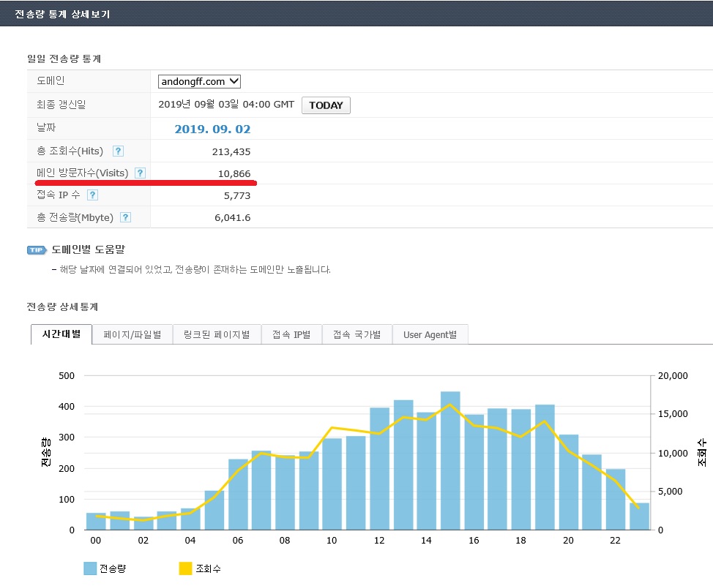713x586 pixels.
Task: Open help for 메인 방문자수(Visits)
Action: click(x=140, y=173)
